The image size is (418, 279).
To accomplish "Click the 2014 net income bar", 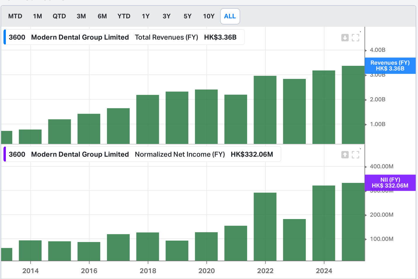I will point(30,250).
